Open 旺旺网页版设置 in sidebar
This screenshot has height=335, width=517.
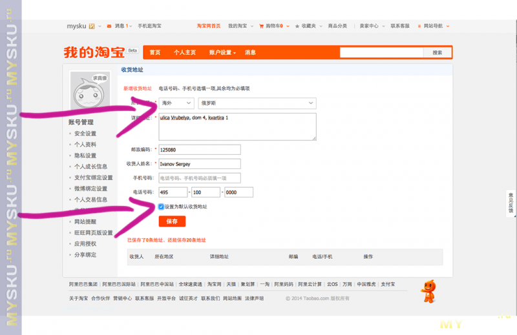93,232
